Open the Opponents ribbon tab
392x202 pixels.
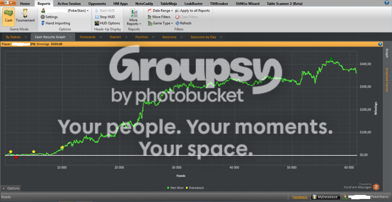tap(97, 4)
